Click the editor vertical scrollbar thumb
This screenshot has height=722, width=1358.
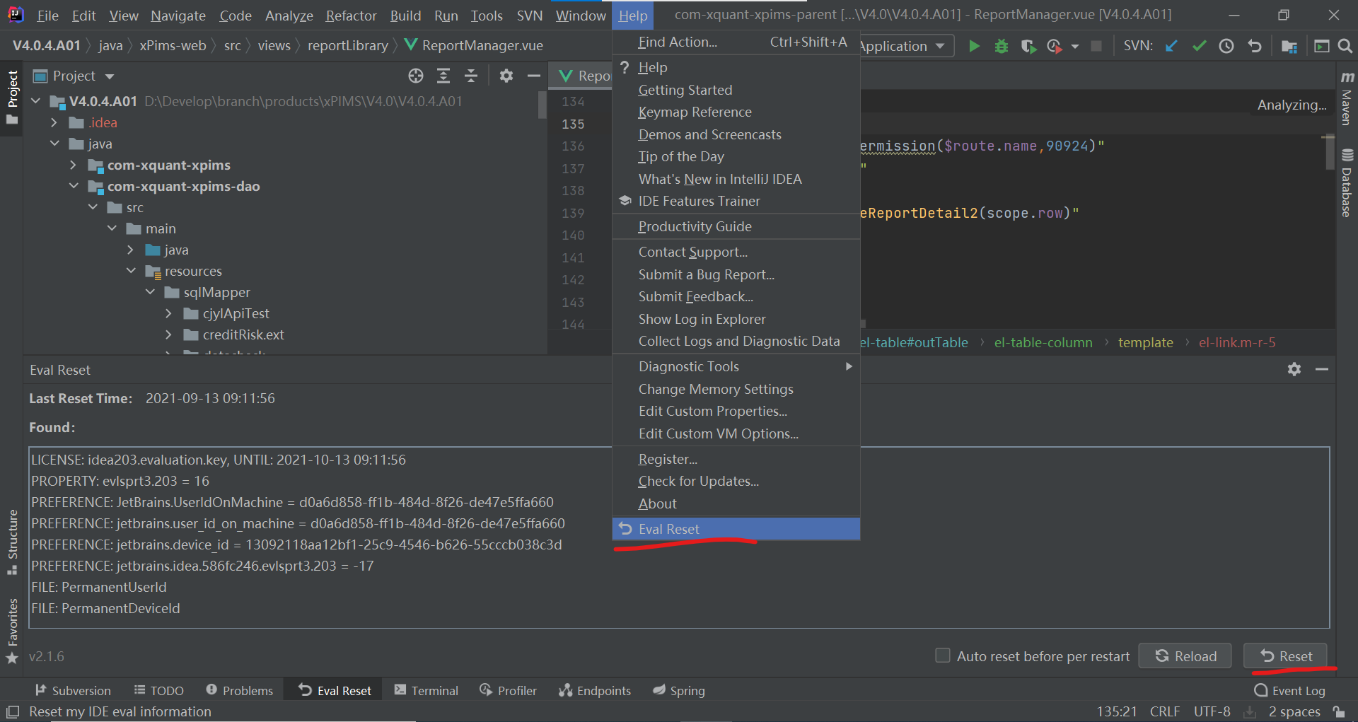[1330, 152]
